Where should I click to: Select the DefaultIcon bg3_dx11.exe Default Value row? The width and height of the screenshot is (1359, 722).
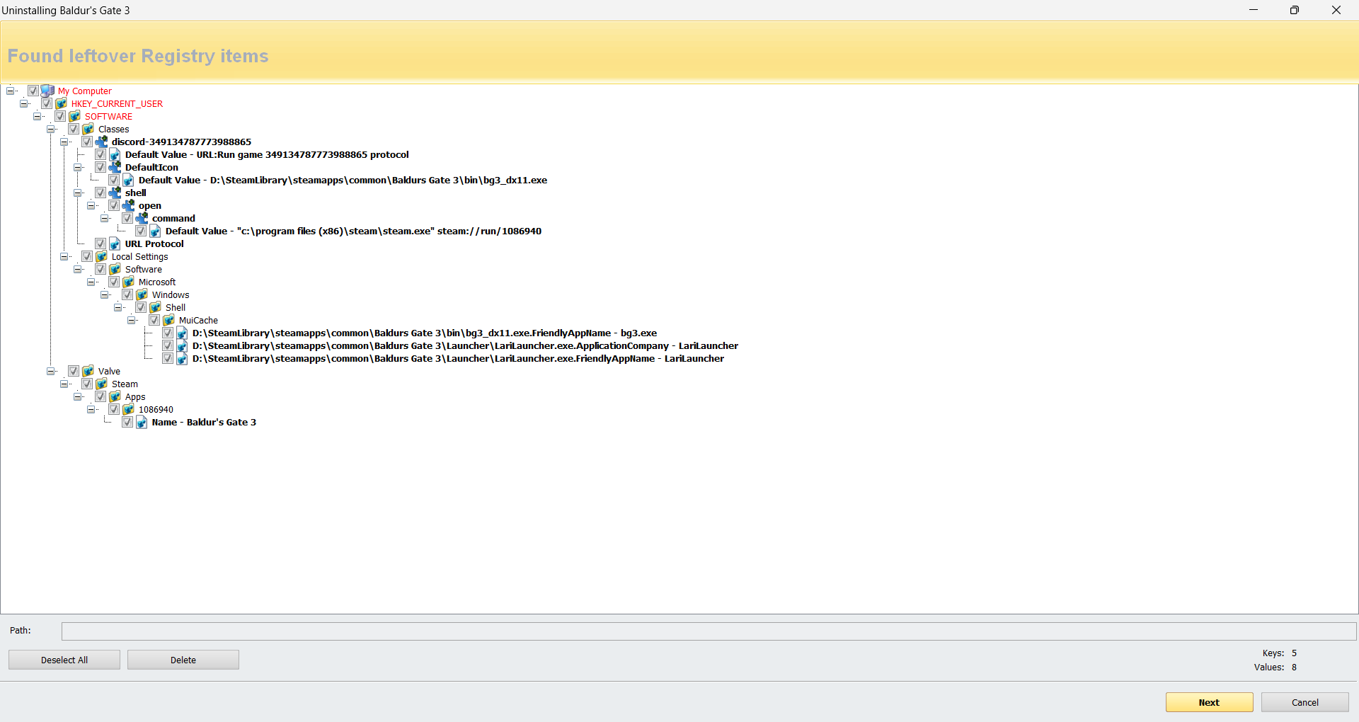point(343,180)
